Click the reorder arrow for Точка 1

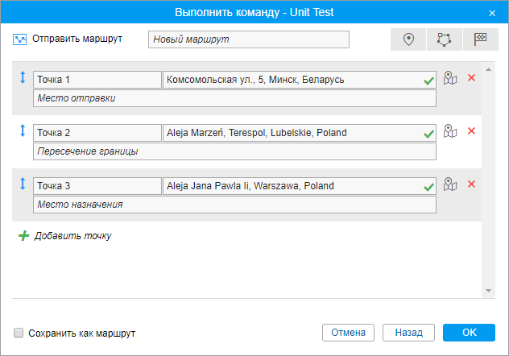pos(23,78)
